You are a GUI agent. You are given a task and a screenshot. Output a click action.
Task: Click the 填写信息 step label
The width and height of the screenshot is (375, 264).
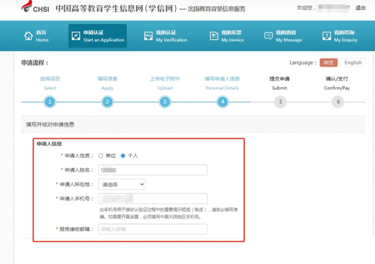pyautogui.click(x=107, y=79)
